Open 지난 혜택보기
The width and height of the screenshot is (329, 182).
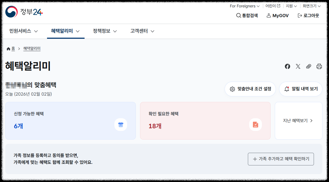[x=298, y=121]
